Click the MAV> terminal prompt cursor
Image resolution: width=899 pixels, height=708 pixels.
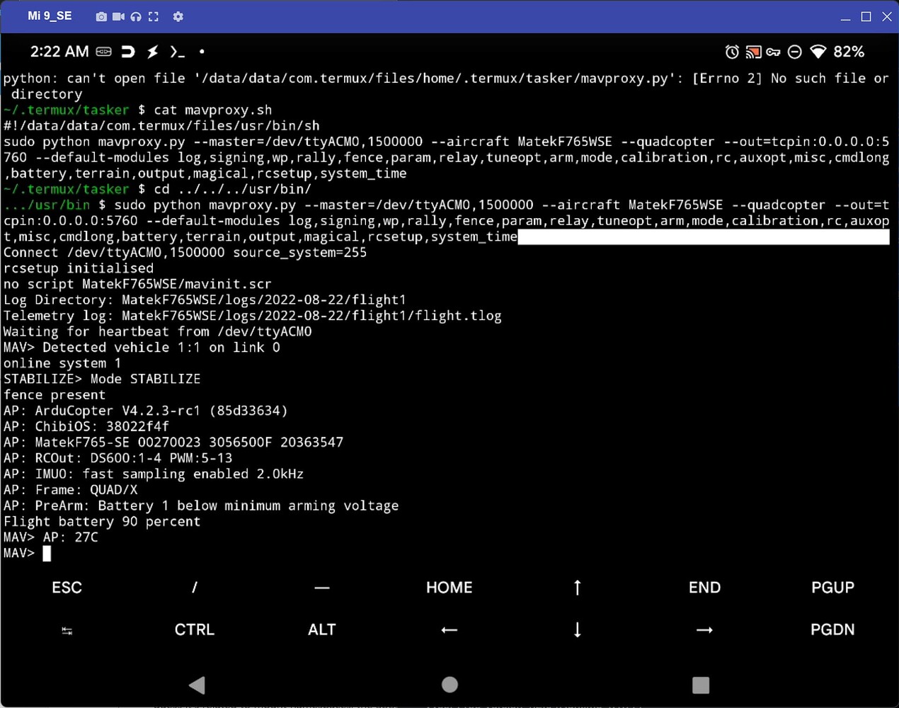47,553
